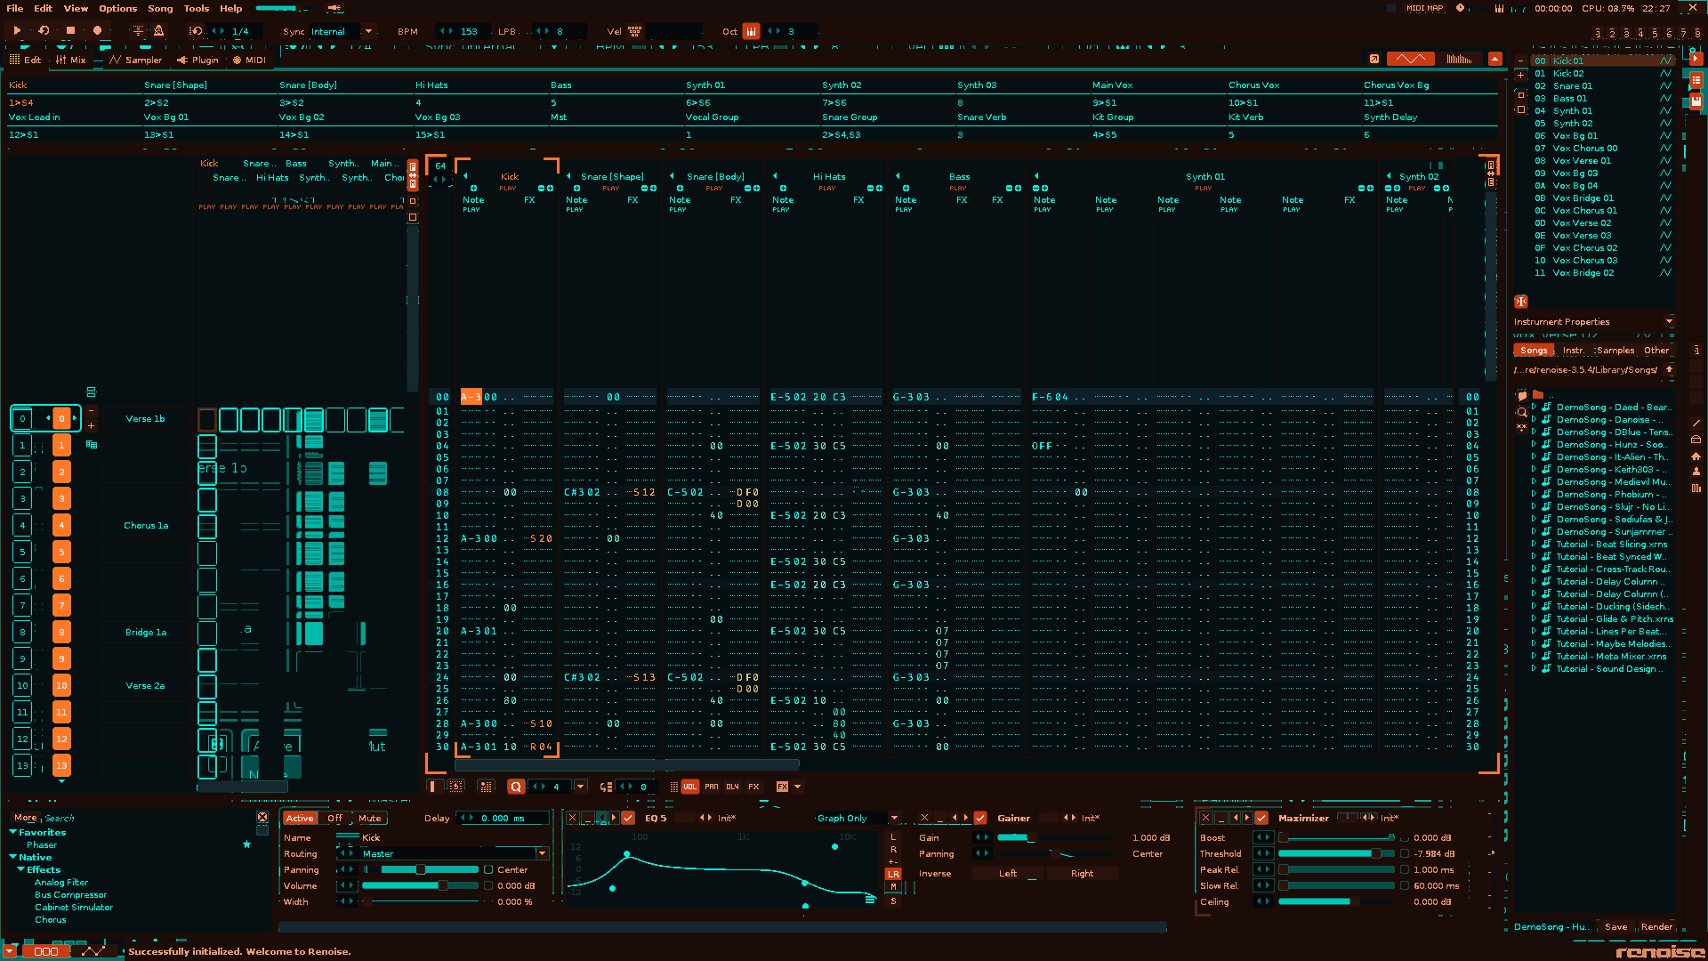Open the Tools menu
1708x961 pixels.
tap(197, 8)
